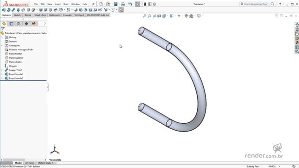Click the panel collapse handle beside tree
This screenshot has height=168, width=299.
point(48,87)
